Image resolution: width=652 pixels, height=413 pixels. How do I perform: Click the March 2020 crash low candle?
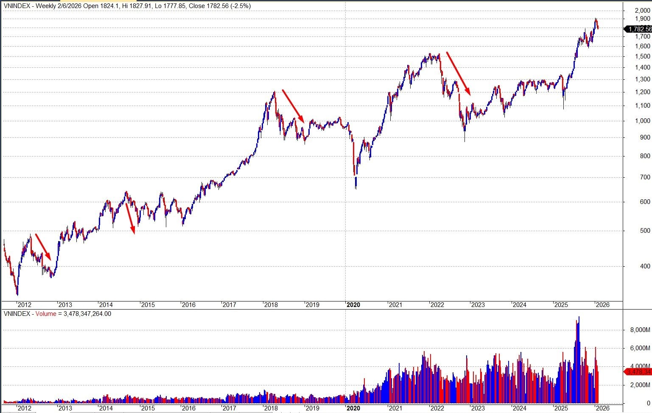[355, 183]
